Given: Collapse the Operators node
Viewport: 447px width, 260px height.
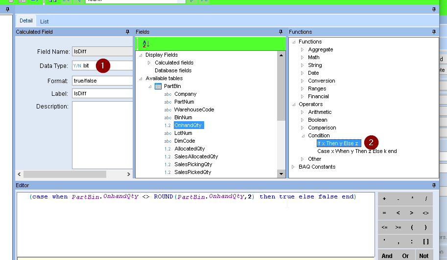Looking at the screenshot, I should (x=294, y=105).
